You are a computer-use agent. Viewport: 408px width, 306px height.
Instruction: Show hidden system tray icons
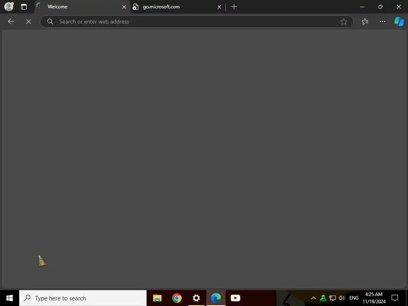pos(314,298)
